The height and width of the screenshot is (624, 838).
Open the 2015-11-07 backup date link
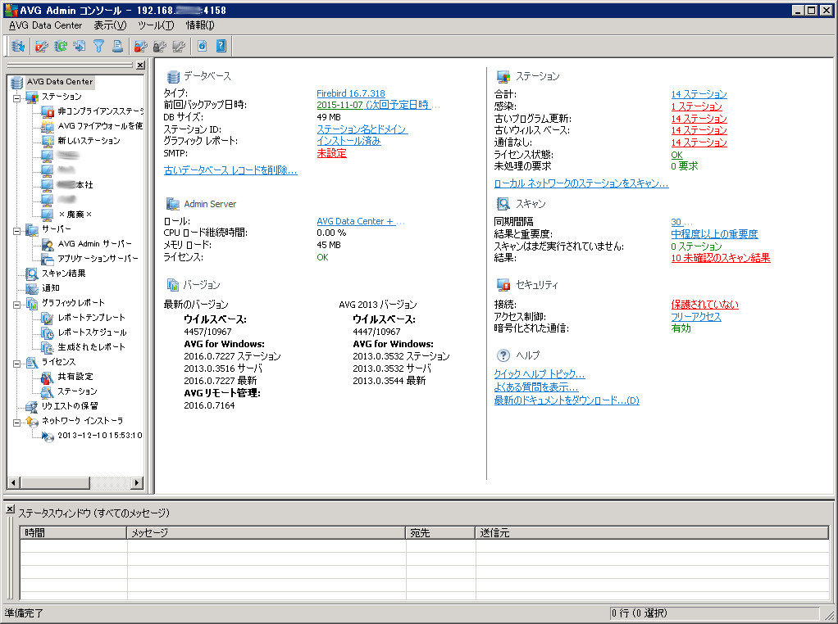(340, 105)
